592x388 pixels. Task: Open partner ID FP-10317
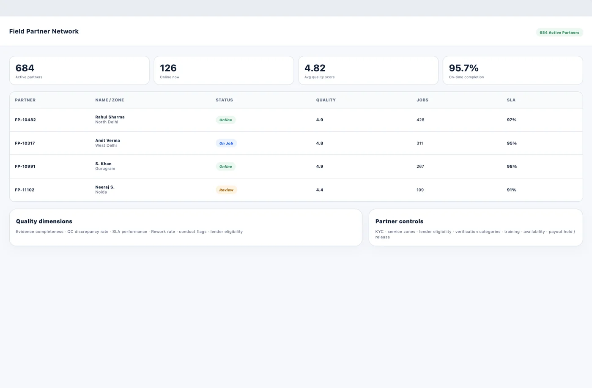click(25, 143)
